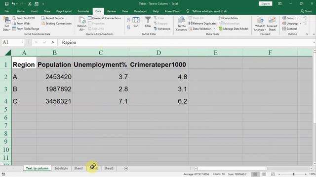Click Remove Duplicates
Screen dimensions: 316x177
[x=202, y=24]
